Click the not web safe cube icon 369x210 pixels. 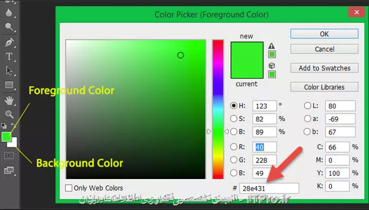tap(272, 66)
